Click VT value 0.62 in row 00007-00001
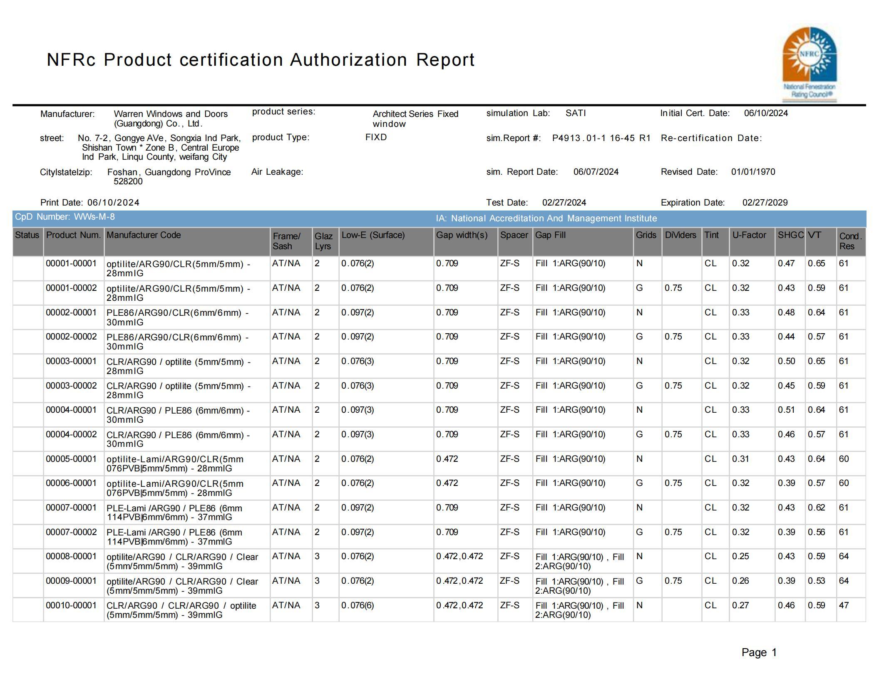 (x=817, y=508)
